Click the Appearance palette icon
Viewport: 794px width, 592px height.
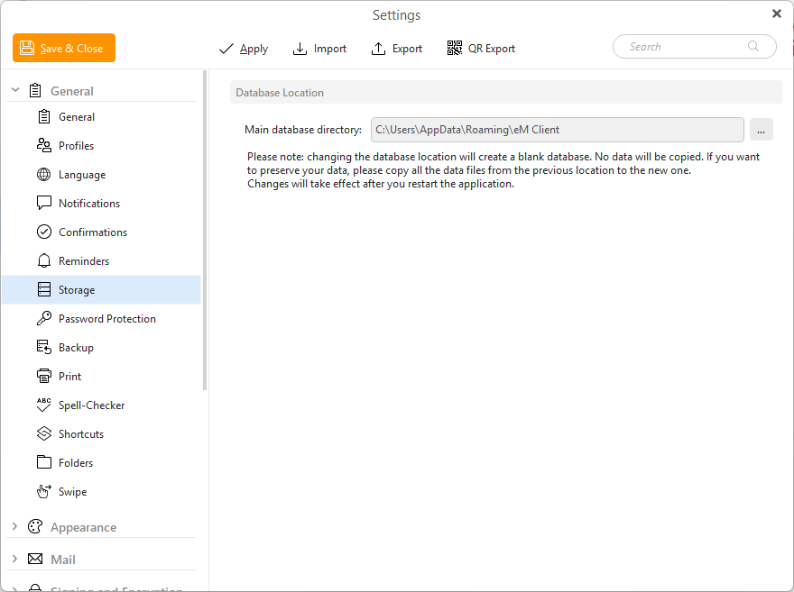point(35,527)
